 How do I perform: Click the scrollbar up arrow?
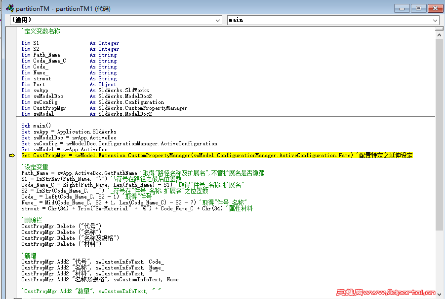click(x=439, y=35)
